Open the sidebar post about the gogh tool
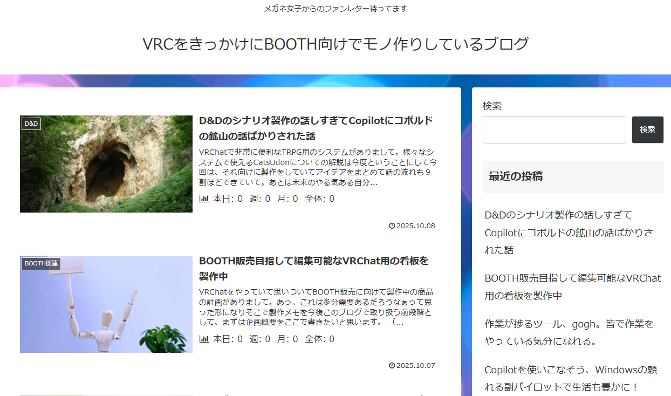This screenshot has height=396, width=671. click(x=569, y=332)
